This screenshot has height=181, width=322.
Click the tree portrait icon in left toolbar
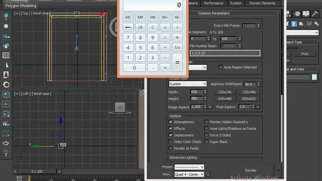(6, 75)
